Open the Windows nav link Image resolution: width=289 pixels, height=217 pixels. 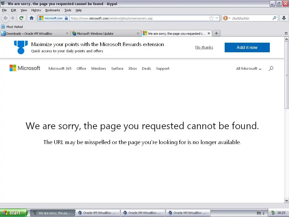point(98,68)
